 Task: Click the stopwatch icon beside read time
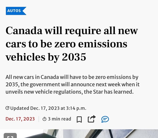pos(45,119)
